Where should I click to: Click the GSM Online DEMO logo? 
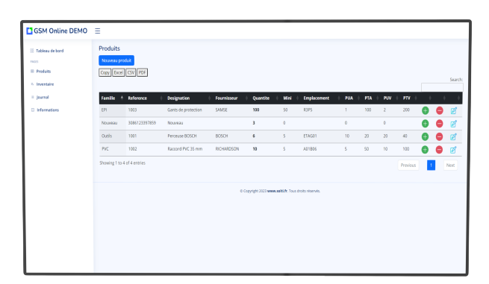pos(57,31)
